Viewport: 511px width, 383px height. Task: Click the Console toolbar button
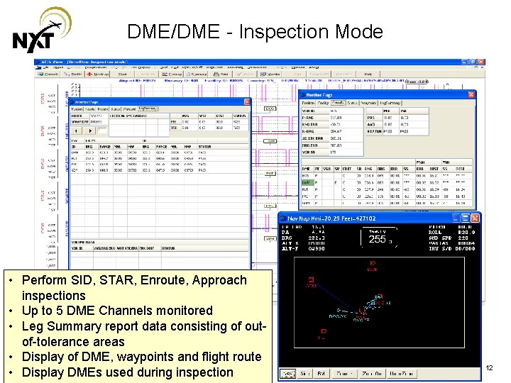[48, 74]
